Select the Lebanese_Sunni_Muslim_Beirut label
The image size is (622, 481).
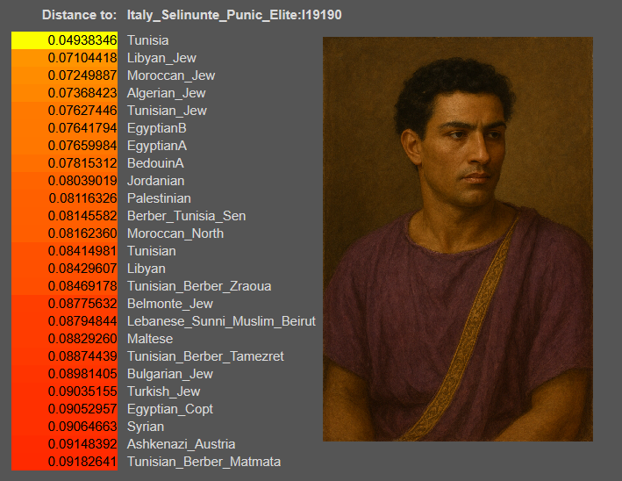[221, 321]
